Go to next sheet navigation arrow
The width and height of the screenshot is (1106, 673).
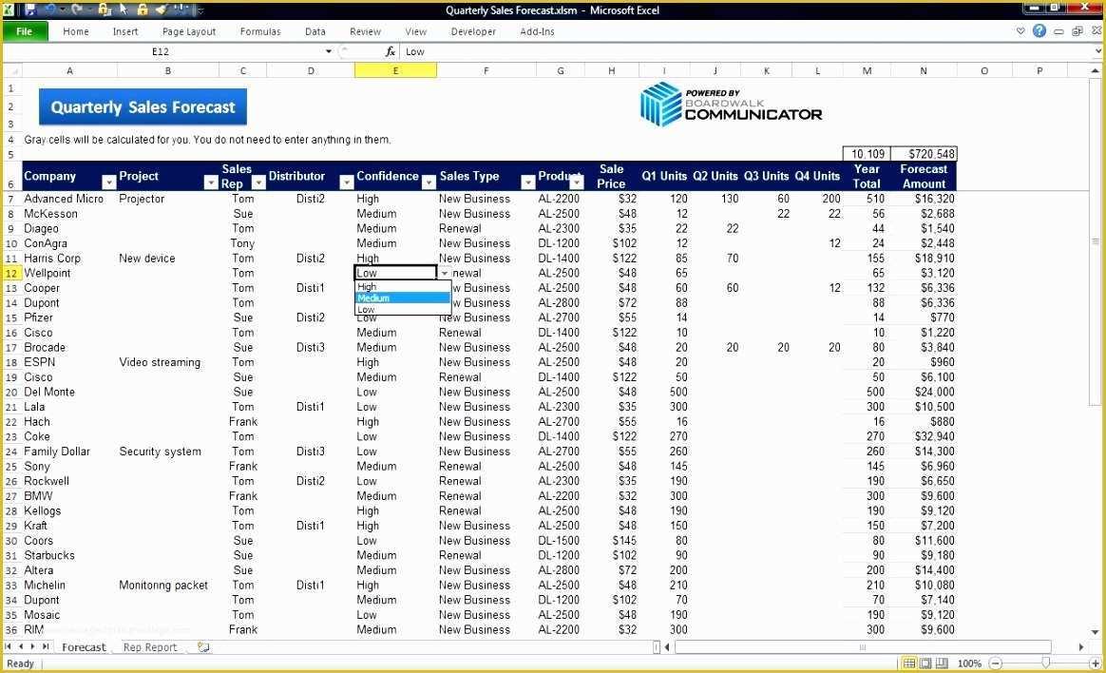point(32,647)
